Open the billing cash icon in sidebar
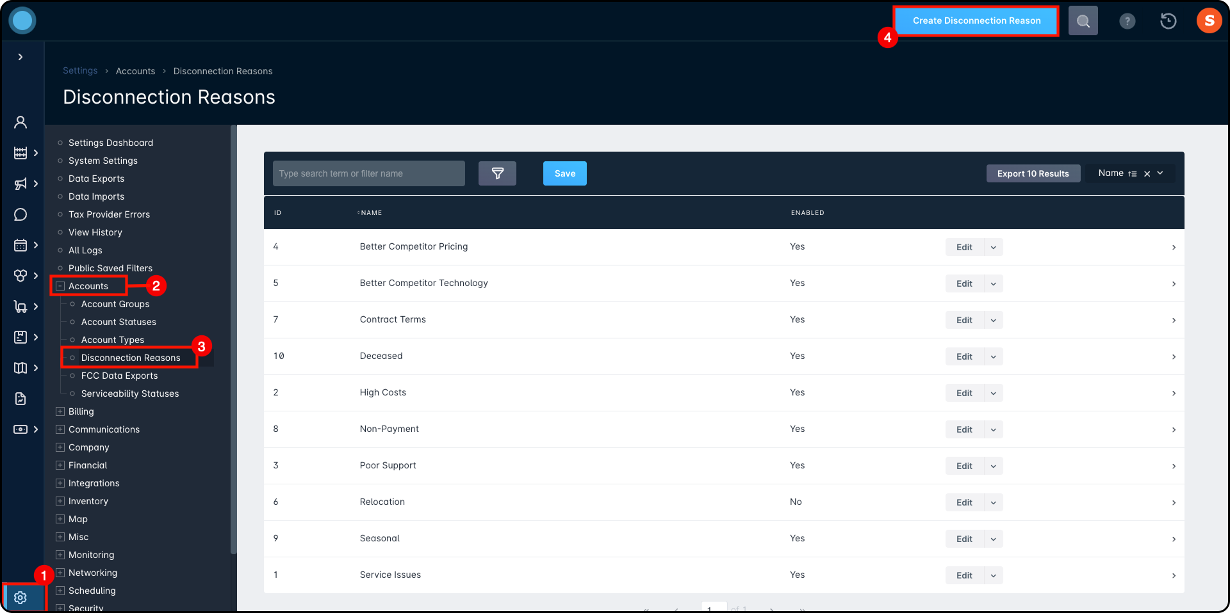 20,429
